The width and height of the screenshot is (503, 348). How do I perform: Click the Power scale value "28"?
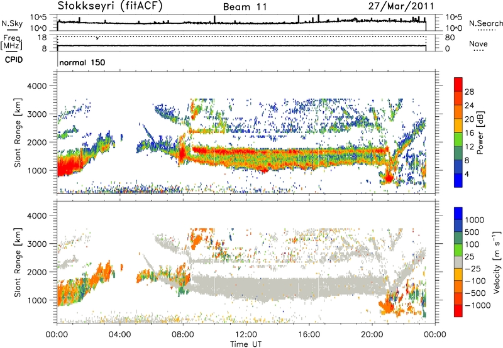click(x=469, y=92)
